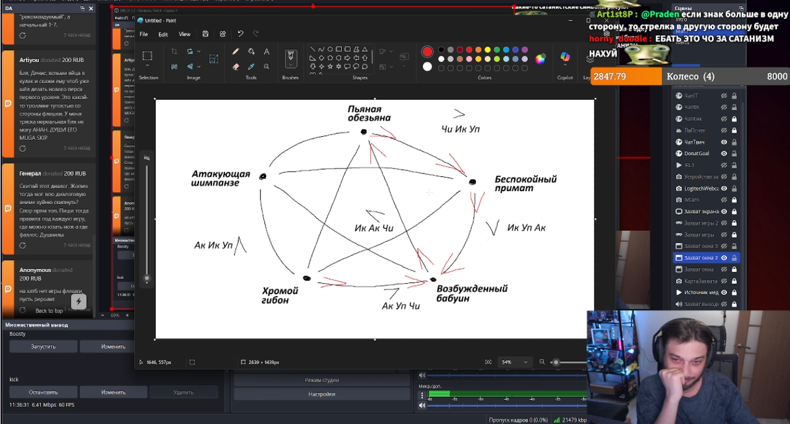Click the Remove background icon

tap(174, 67)
